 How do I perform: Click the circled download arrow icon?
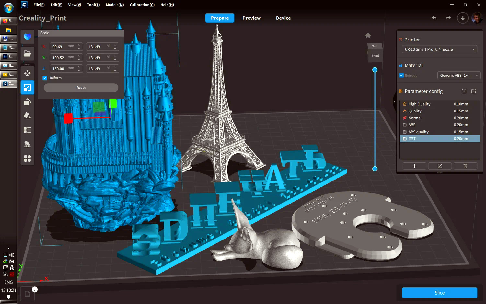pos(463,18)
